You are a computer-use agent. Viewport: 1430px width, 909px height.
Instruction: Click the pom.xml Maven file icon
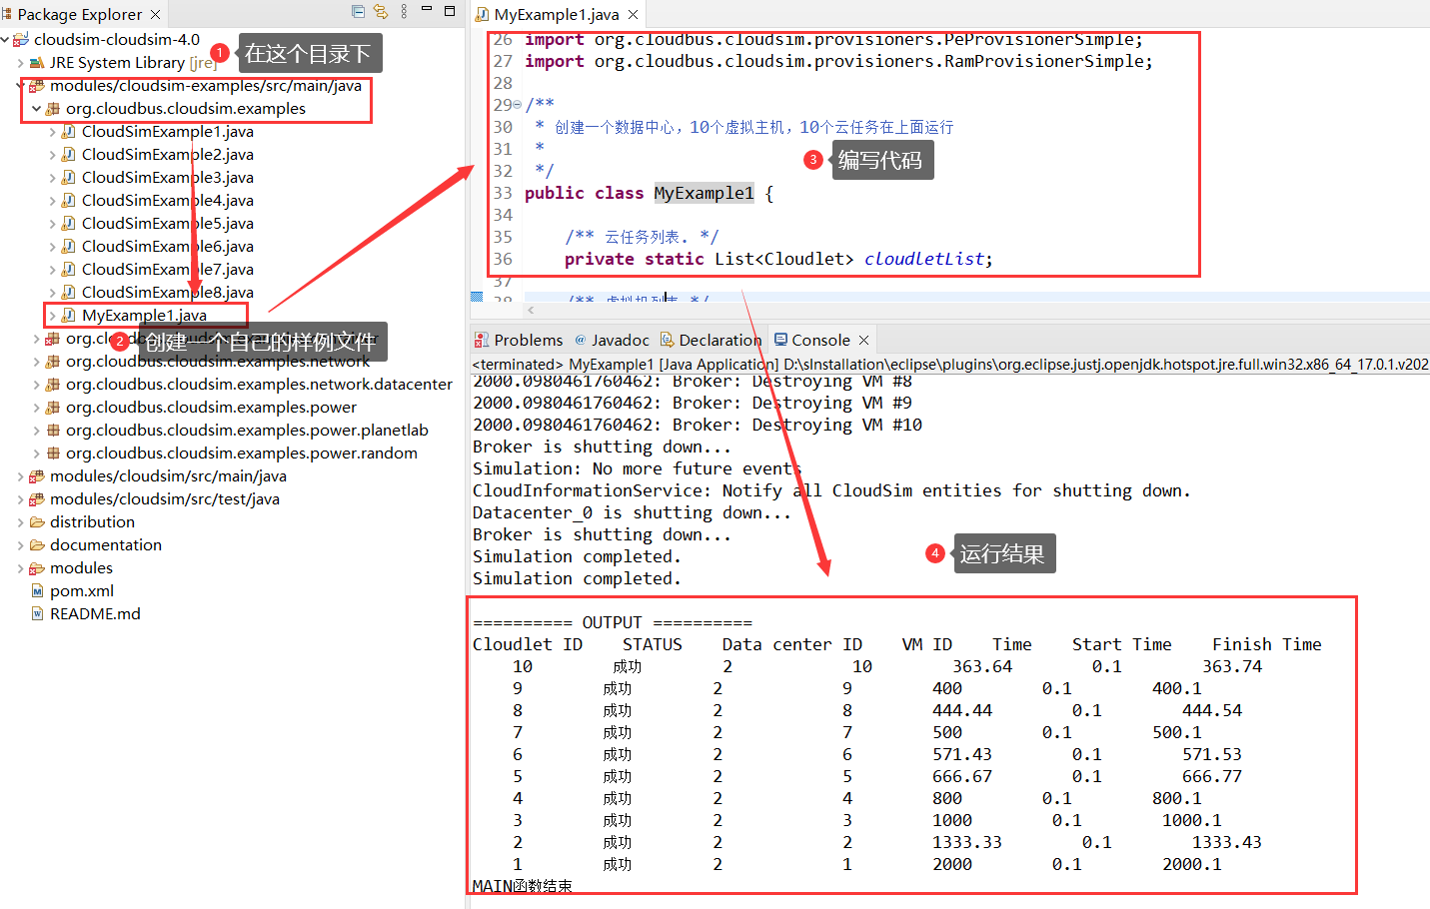coord(37,591)
